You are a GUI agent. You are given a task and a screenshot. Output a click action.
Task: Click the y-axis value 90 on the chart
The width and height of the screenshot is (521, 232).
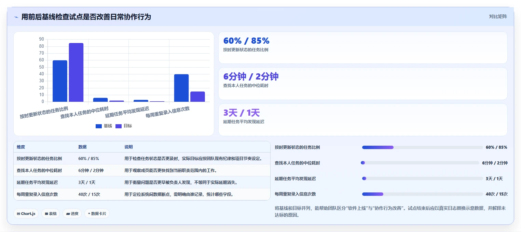tap(41, 39)
